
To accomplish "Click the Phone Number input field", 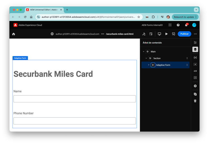I will tap(75, 121).
